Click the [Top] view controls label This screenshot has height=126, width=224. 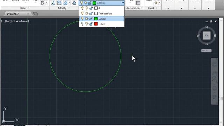(8, 21)
